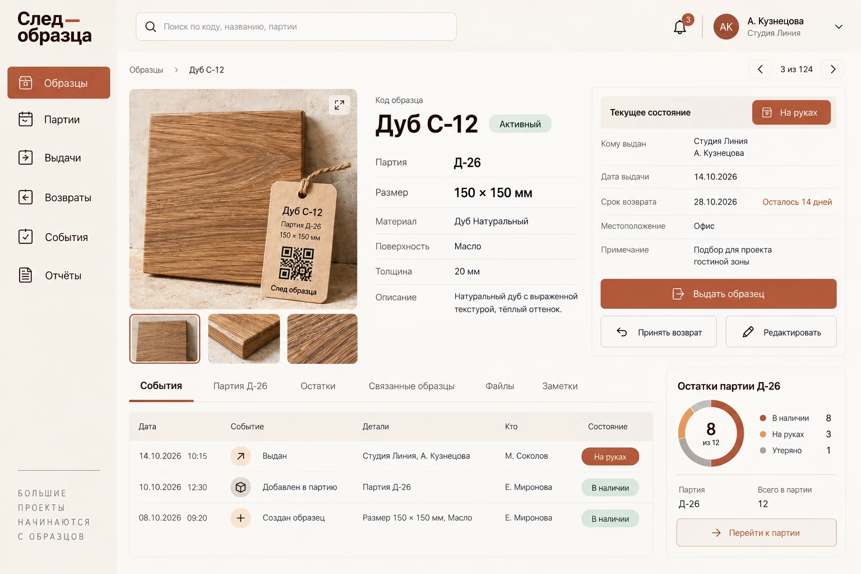Click the В наличии legend dot
This screenshot has height=574, width=861.
point(763,418)
